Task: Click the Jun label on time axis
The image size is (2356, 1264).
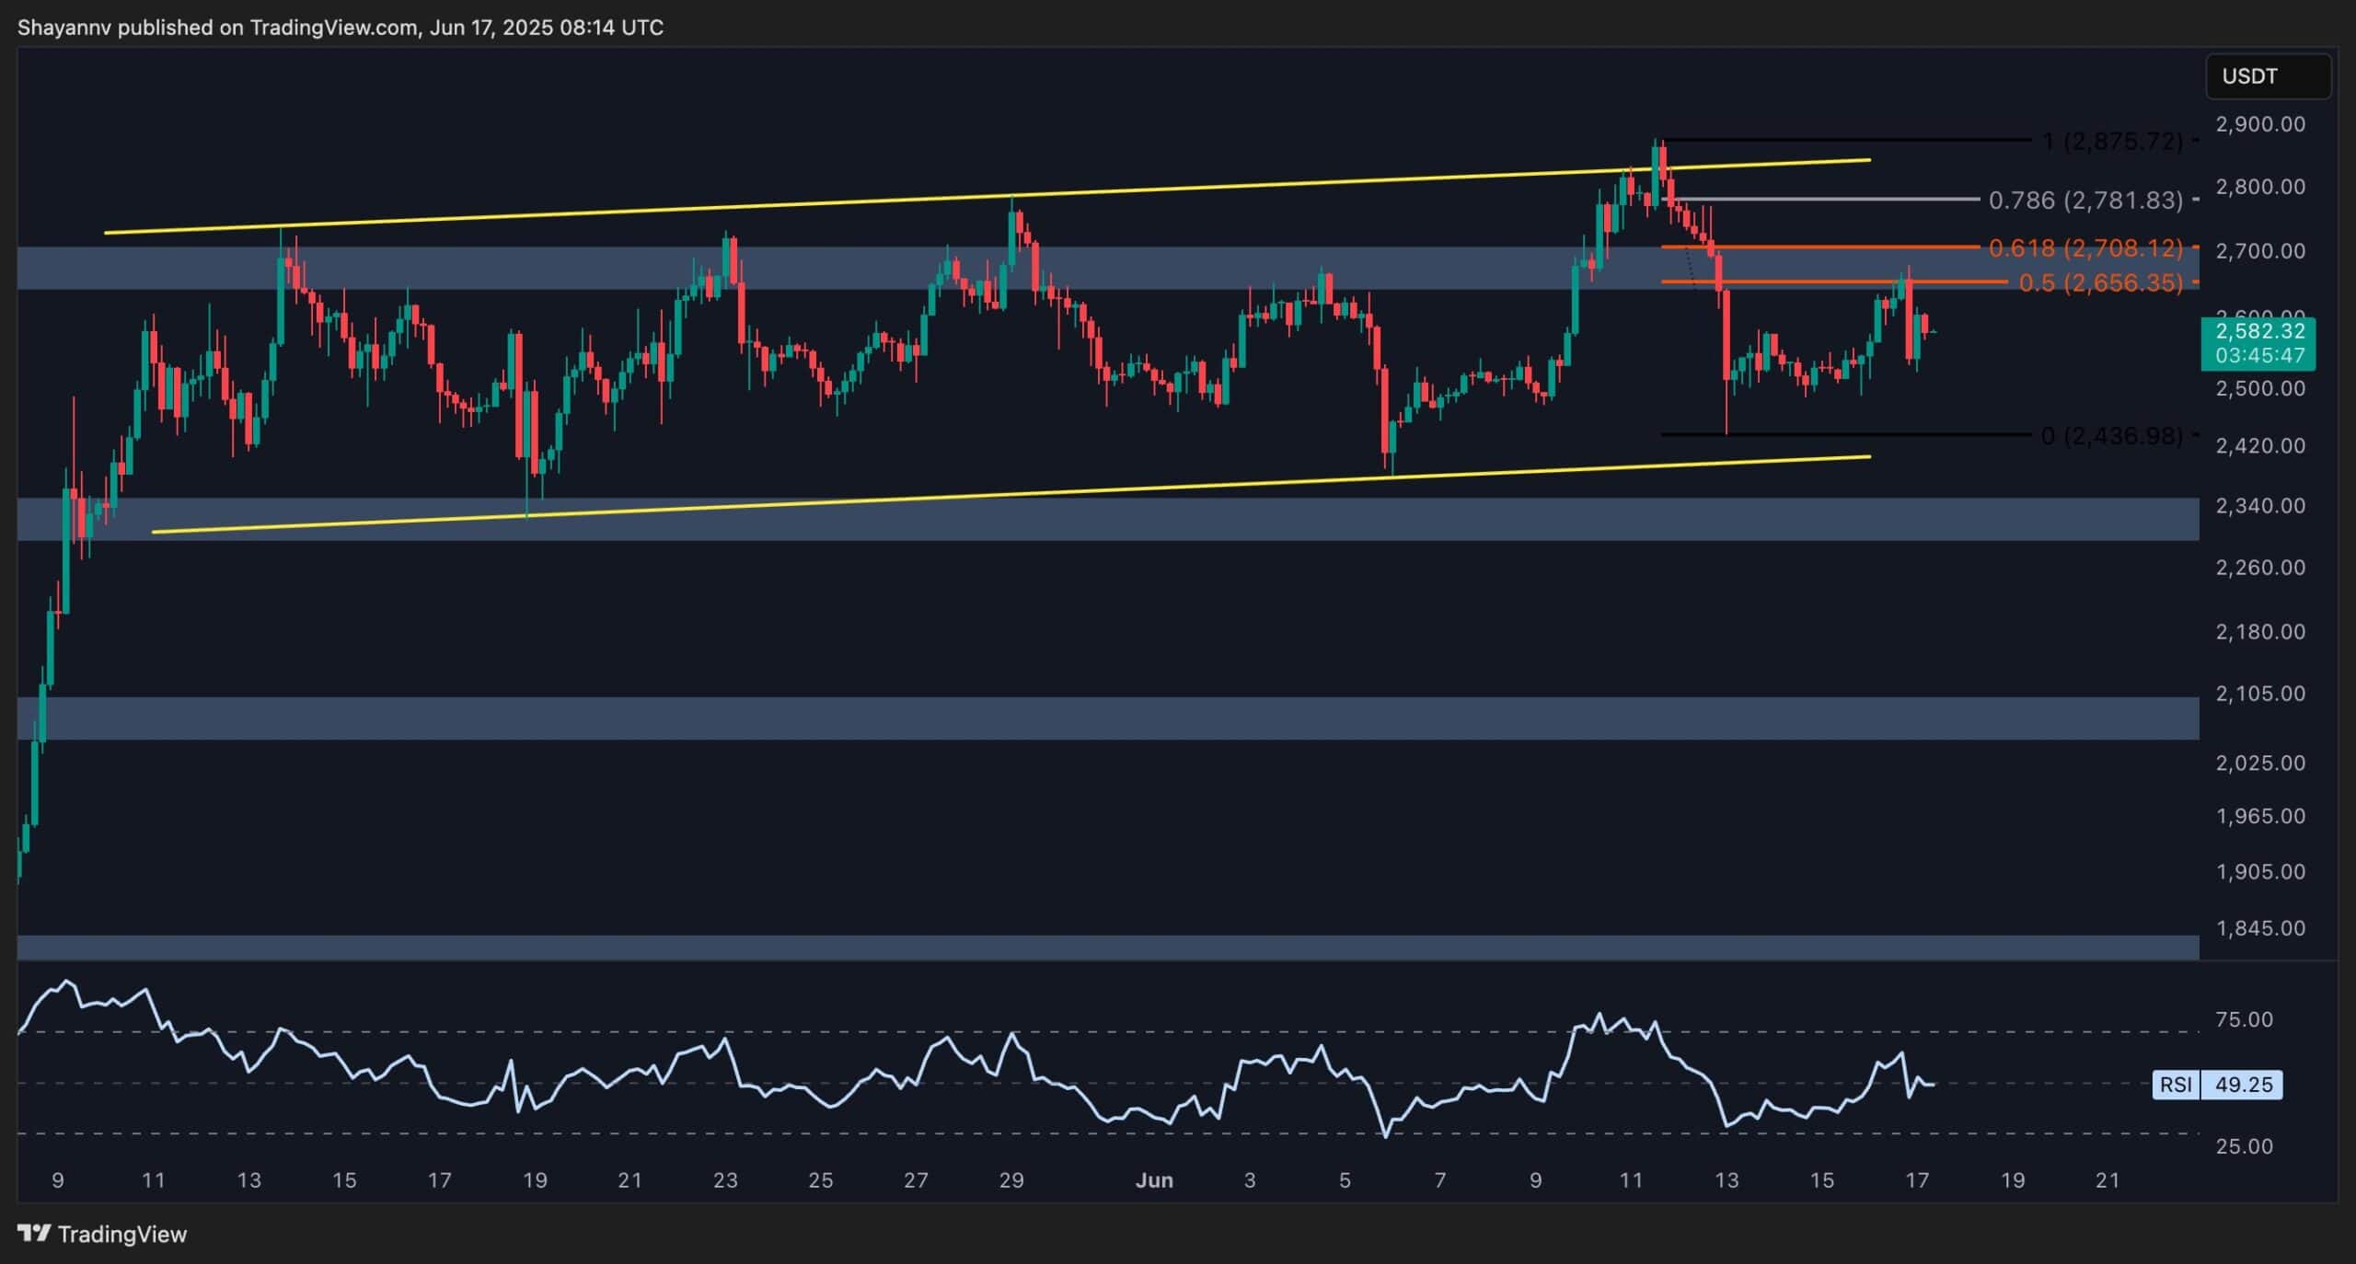Action: pyautogui.click(x=1153, y=1180)
